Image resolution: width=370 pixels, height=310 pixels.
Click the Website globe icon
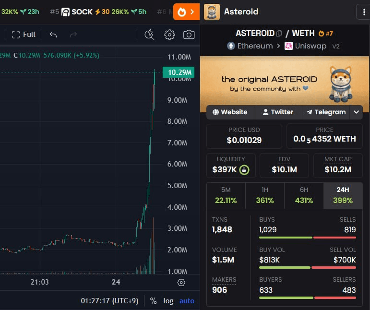point(215,112)
